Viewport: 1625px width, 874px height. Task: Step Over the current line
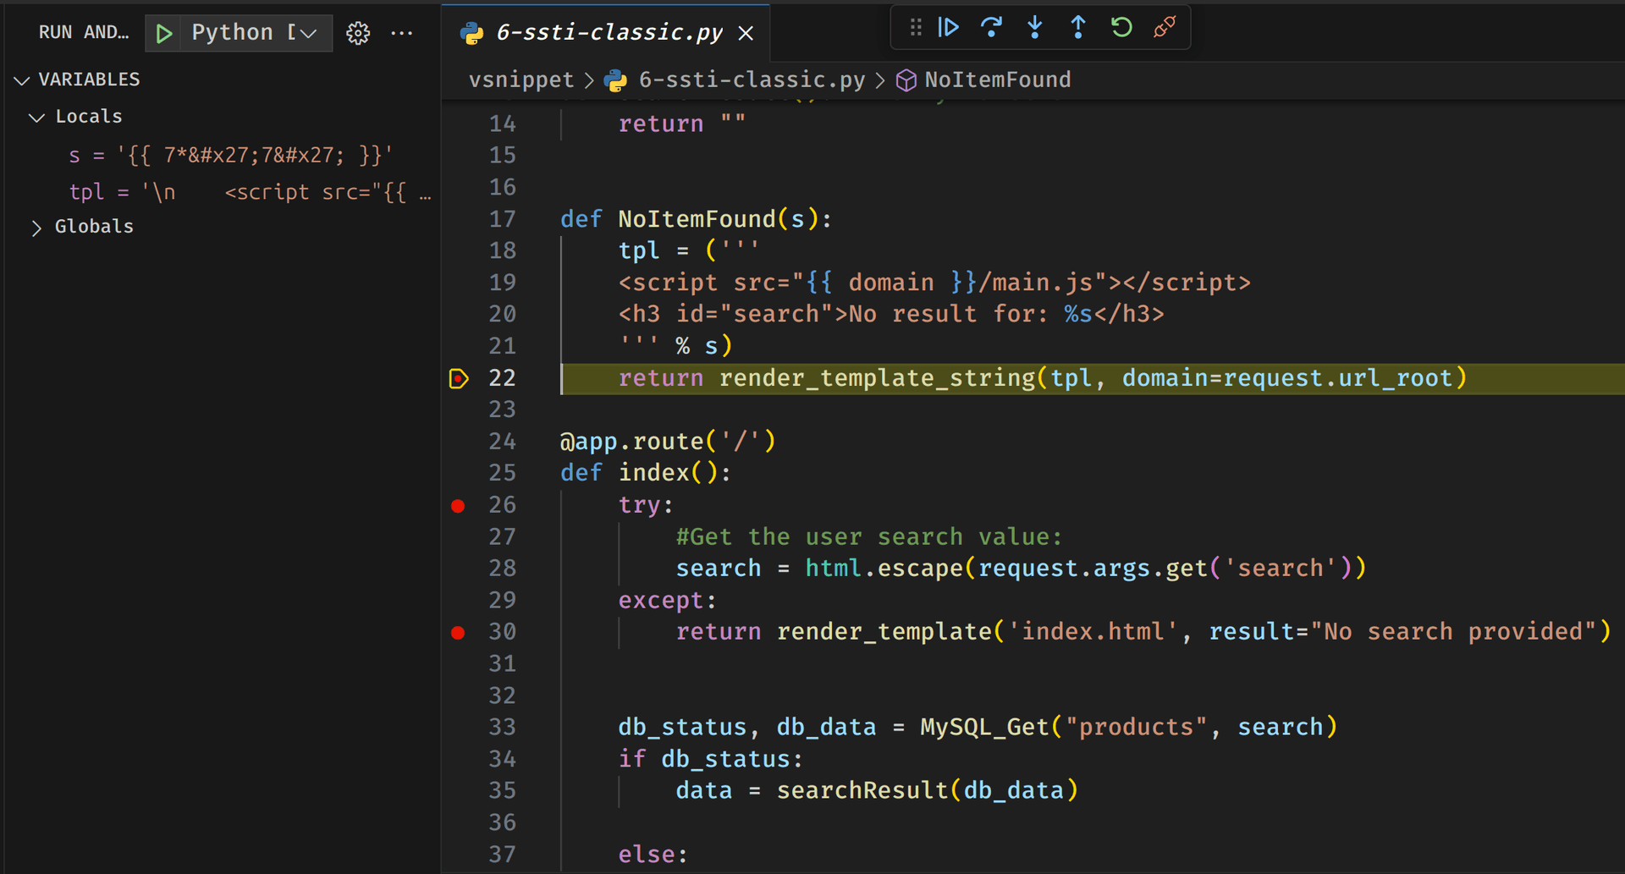click(x=991, y=27)
